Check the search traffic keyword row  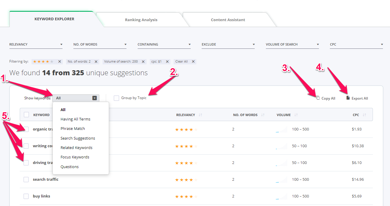[x=26, y=180]
